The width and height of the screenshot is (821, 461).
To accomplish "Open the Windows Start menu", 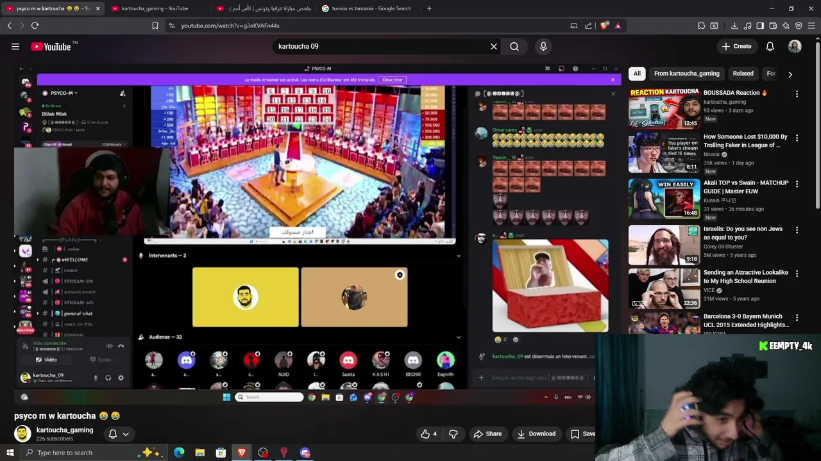I will [11, 453].
